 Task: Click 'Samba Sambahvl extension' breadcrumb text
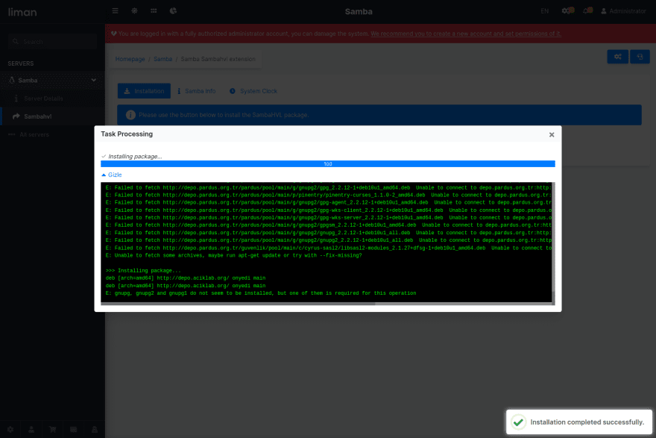[x=218, y=59]
